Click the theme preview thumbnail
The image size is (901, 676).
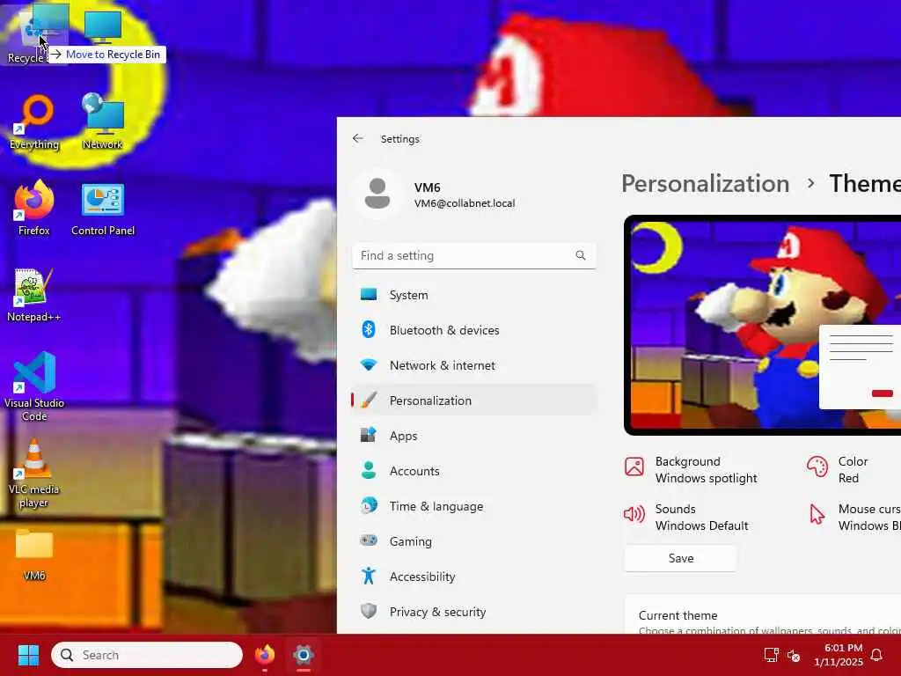[763, 325]
